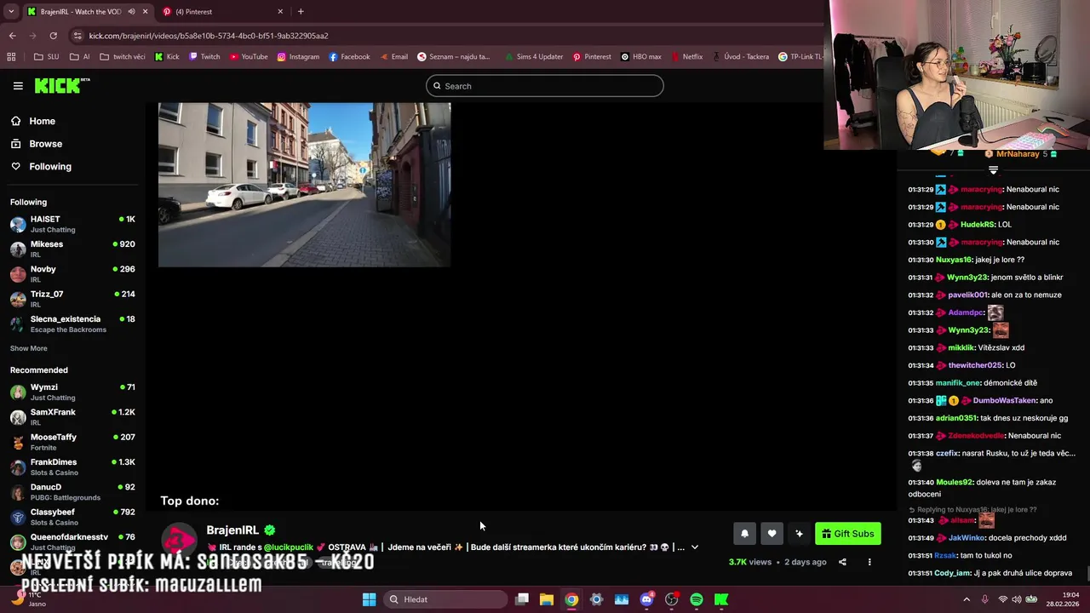Open the three-dot more options menu
The width and height of the screenshot is (1090, 613).
[869, 562]
